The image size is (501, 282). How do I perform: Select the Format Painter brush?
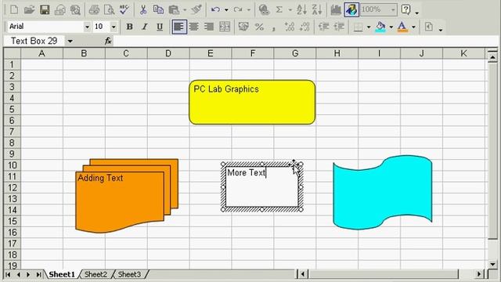[x=196, y=10]
